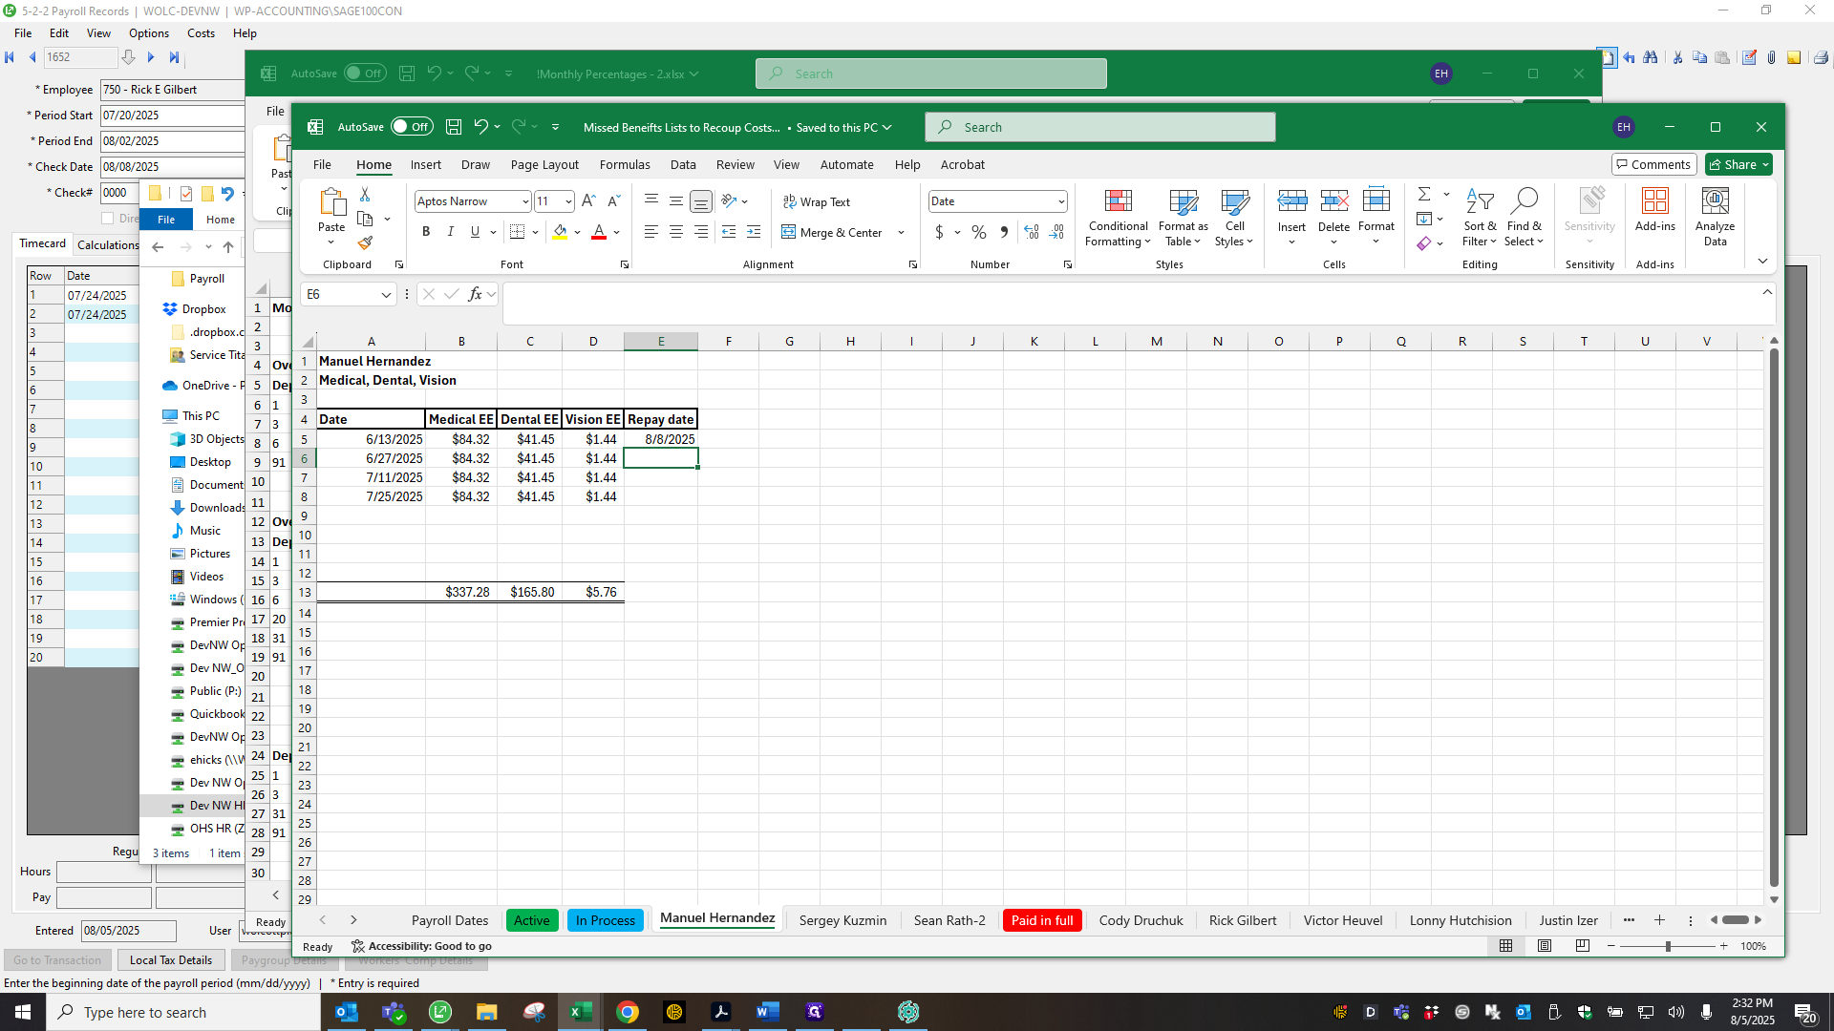Open Costs menu in Payroll Records window
The width and height of the screenshot is (1834, 1031).
point(201,32)
